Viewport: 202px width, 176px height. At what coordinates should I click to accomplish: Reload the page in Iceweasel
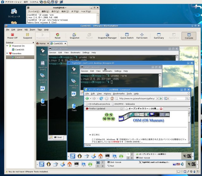point(101,99)
